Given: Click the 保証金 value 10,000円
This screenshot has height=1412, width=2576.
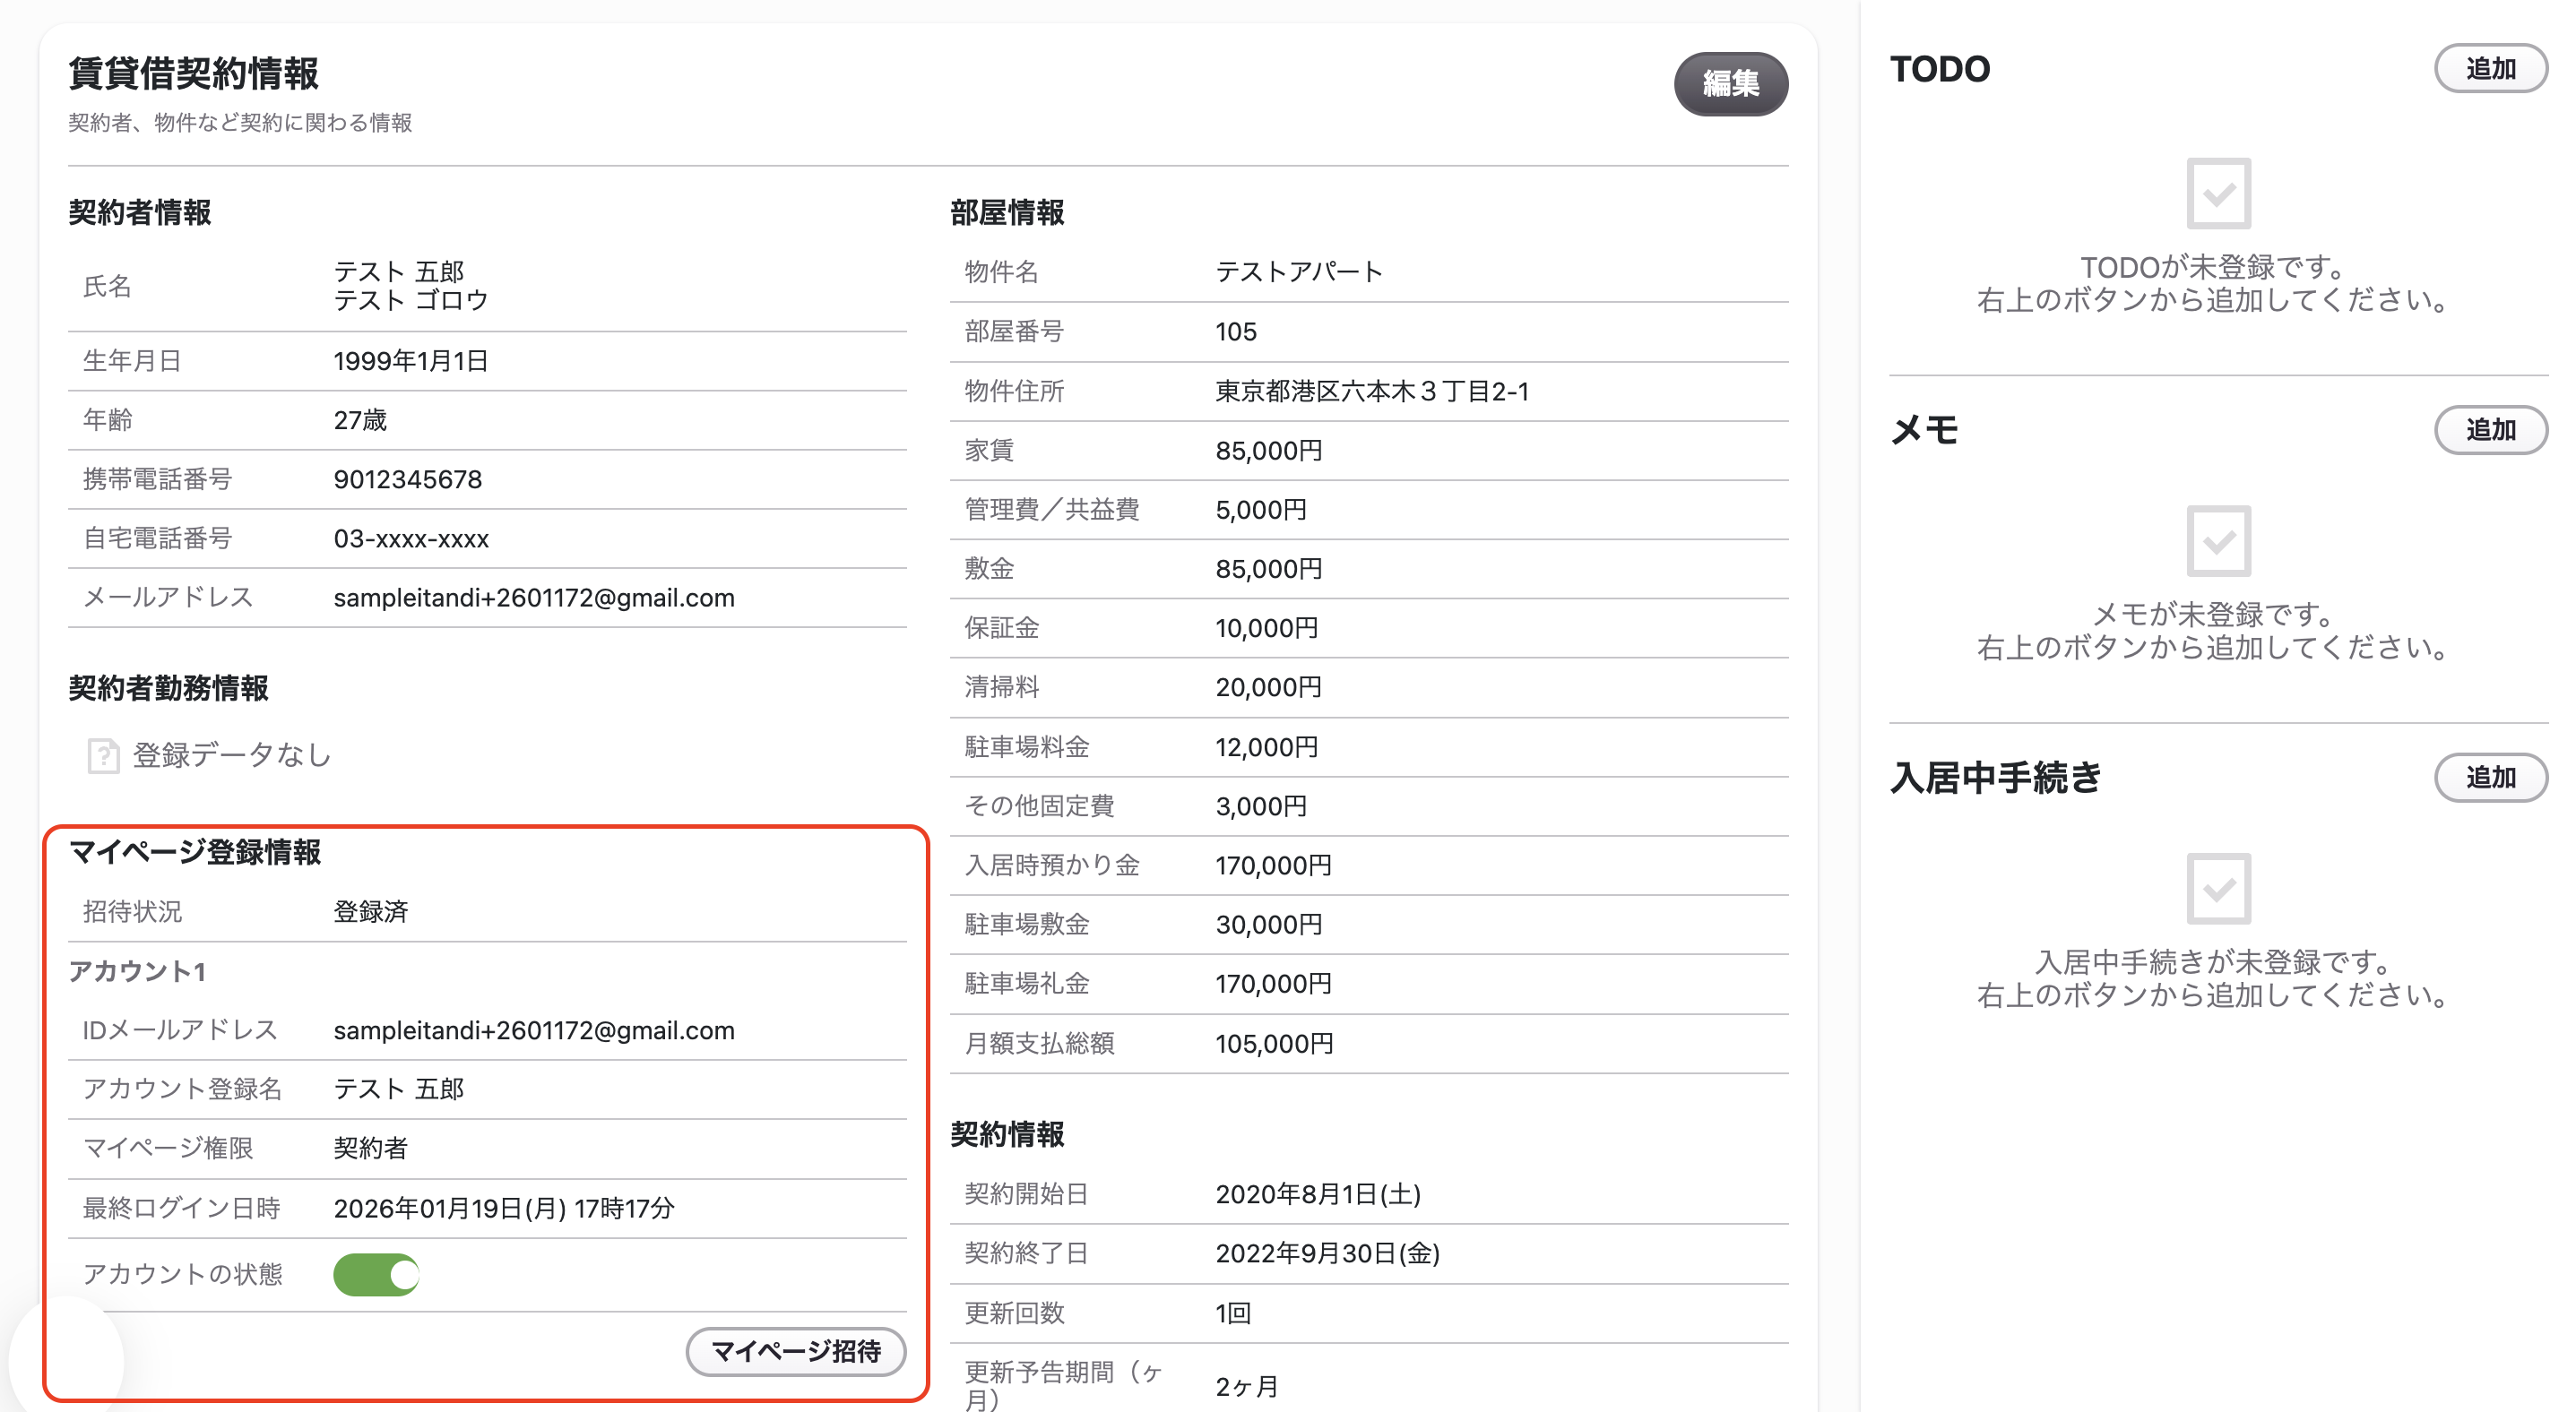Looking at the screenshot, I should click(x=1267, y=627).
